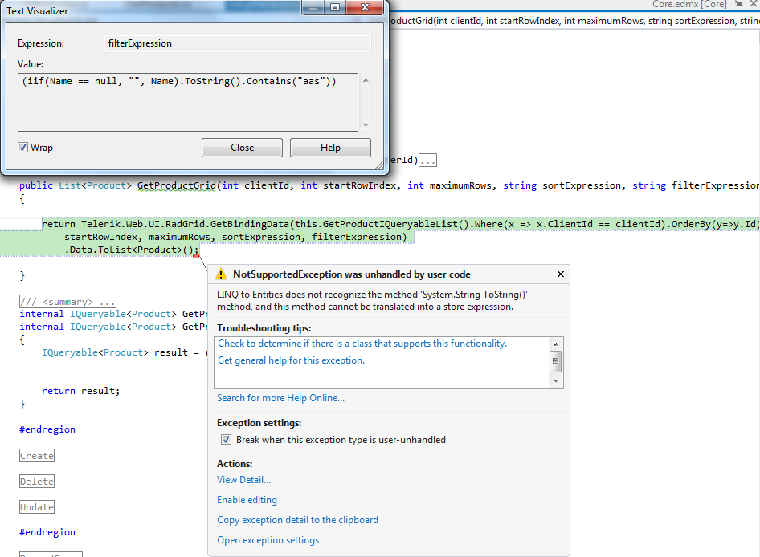Click the Text Visualizer resize grip

pyautogui.click(x=379, y=165)
